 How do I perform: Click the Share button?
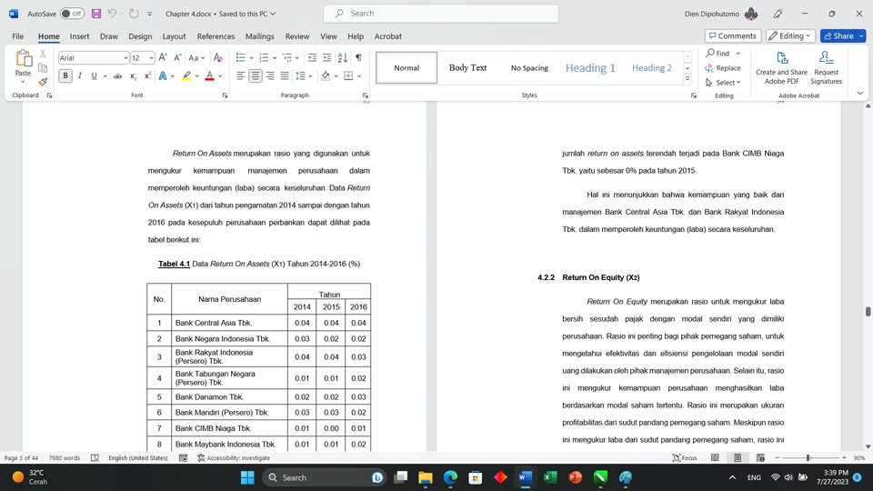838,35
